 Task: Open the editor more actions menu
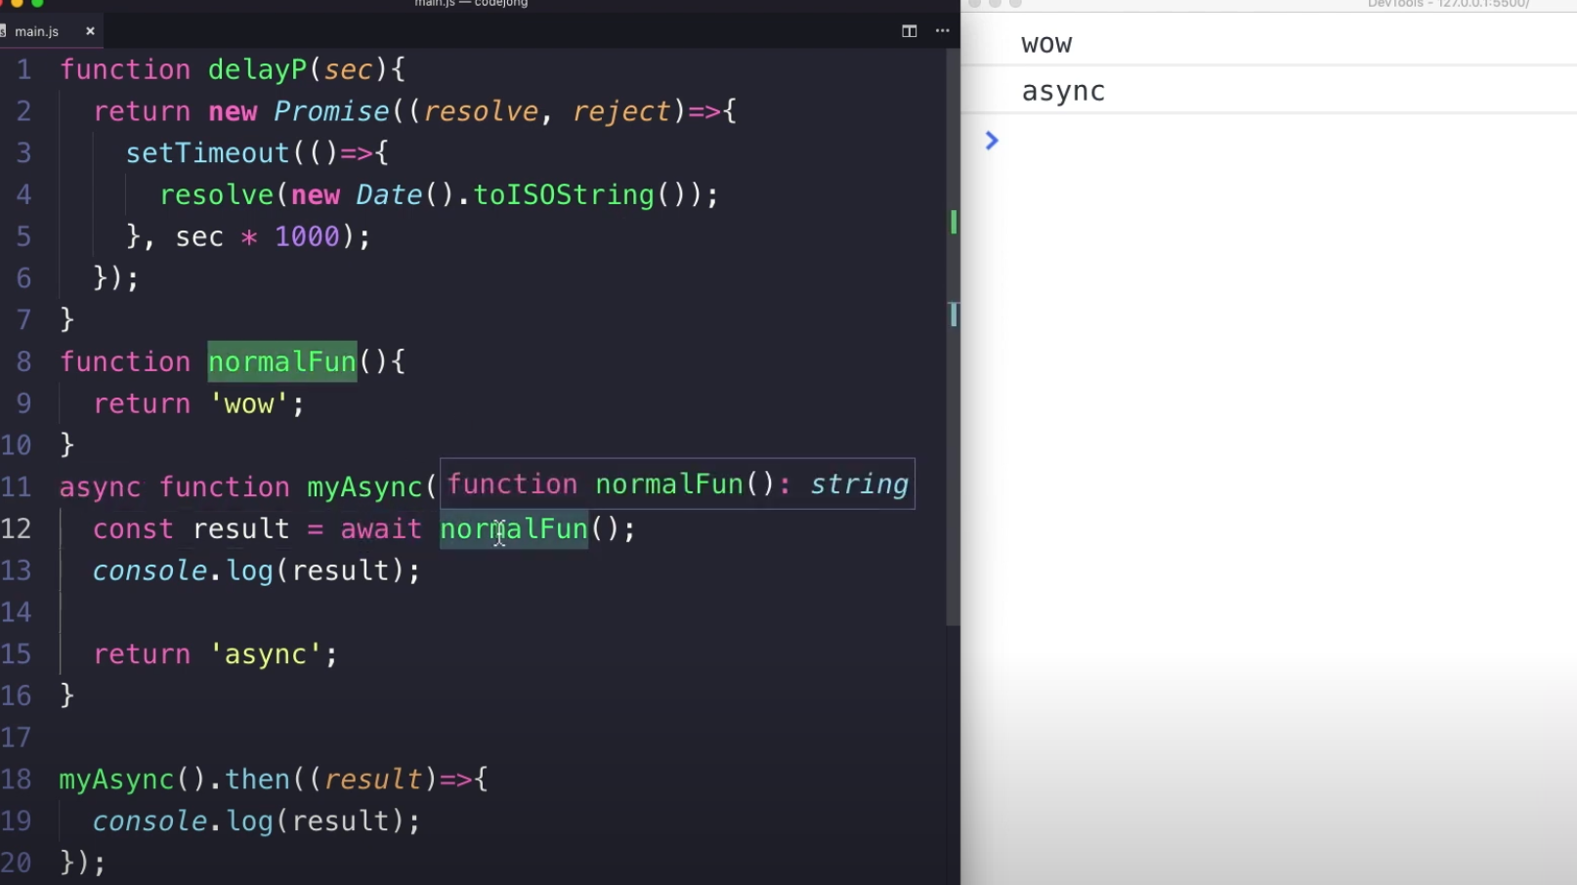(942, 31)
